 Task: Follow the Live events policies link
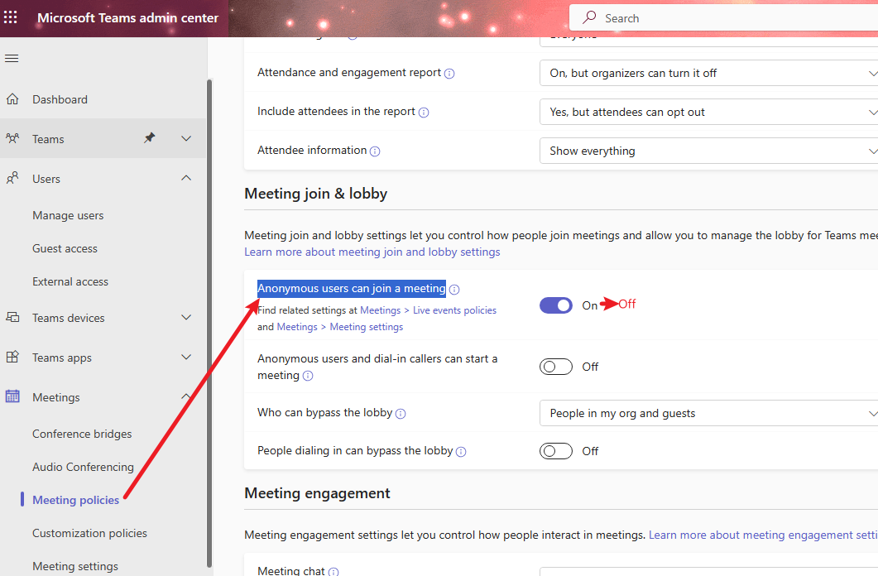pos(454,310)
